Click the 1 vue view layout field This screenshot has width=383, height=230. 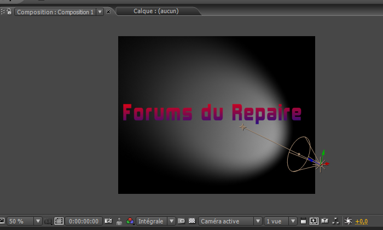tap(276, 221)
